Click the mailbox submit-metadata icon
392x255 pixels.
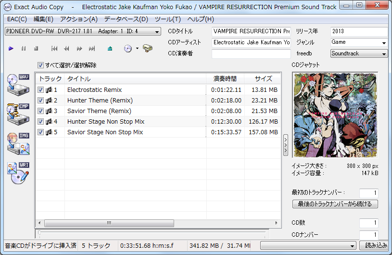tap(148, 48)
